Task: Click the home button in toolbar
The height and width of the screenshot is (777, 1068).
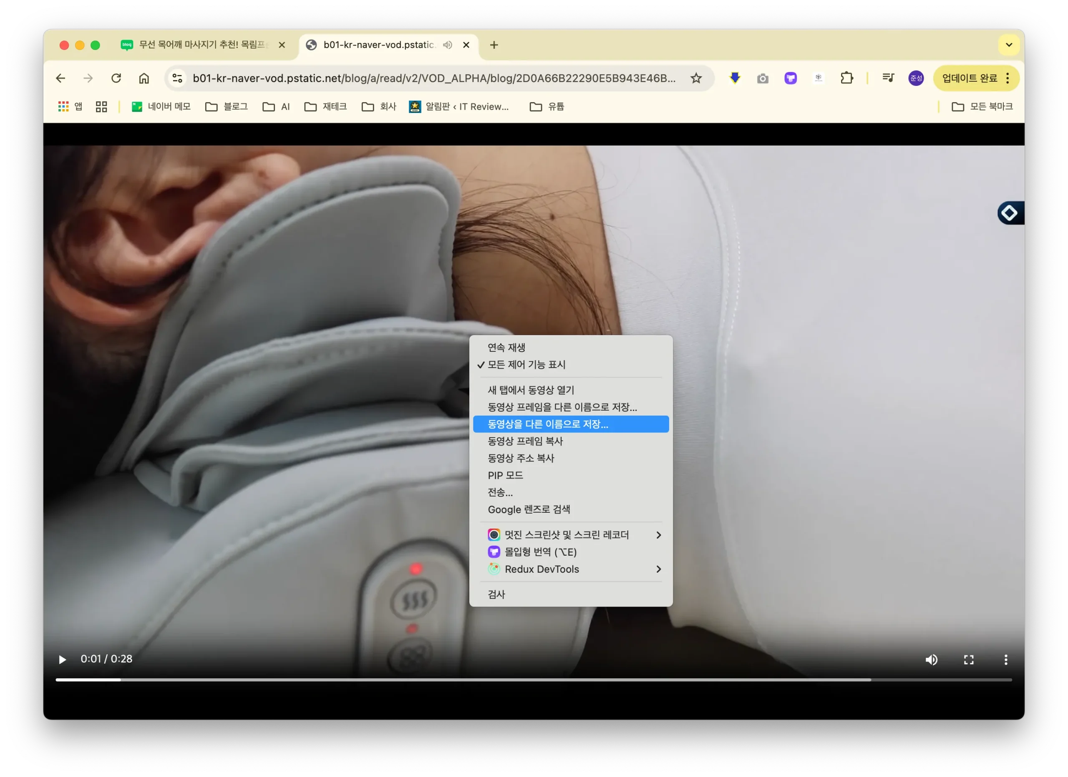Action: (144, 78)
